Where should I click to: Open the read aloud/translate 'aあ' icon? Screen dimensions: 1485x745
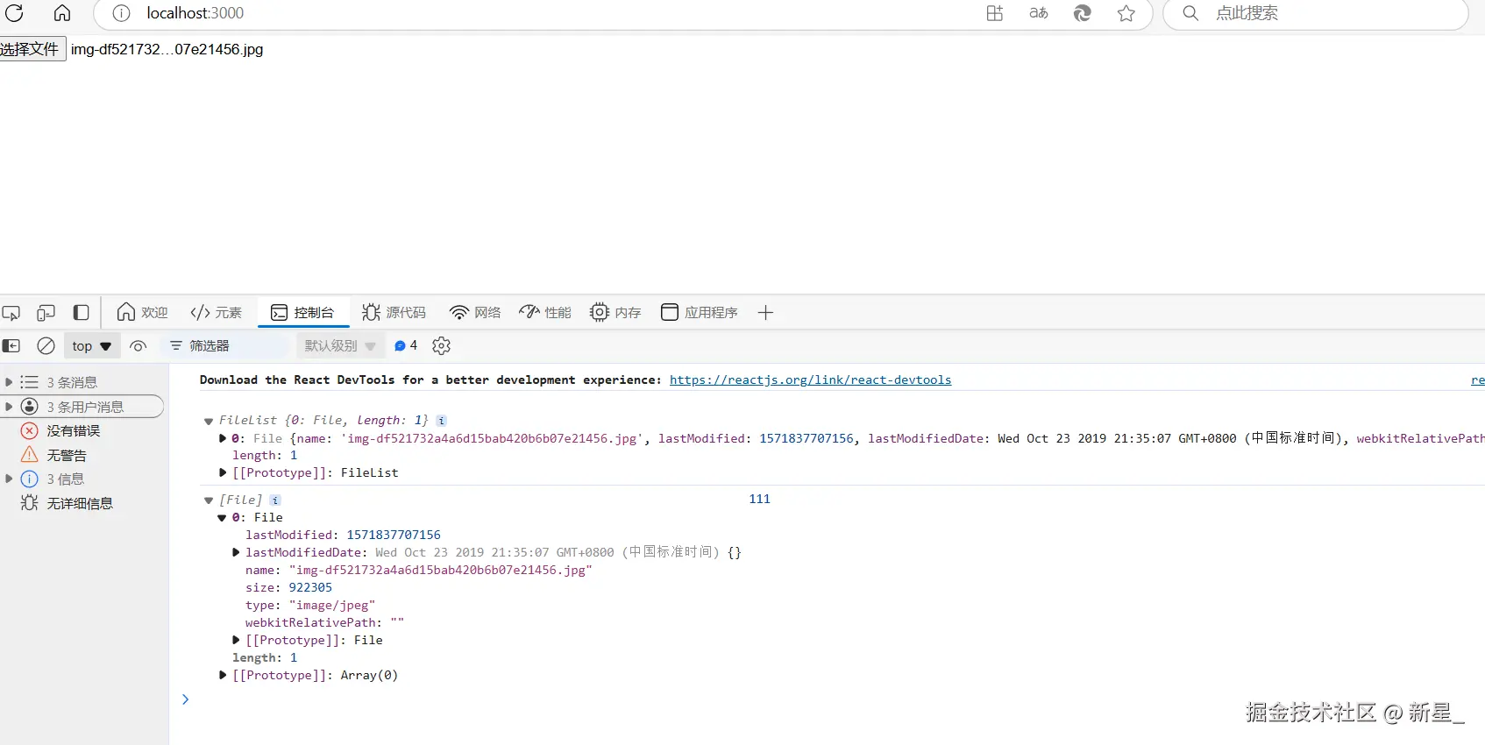(1039, 13)
